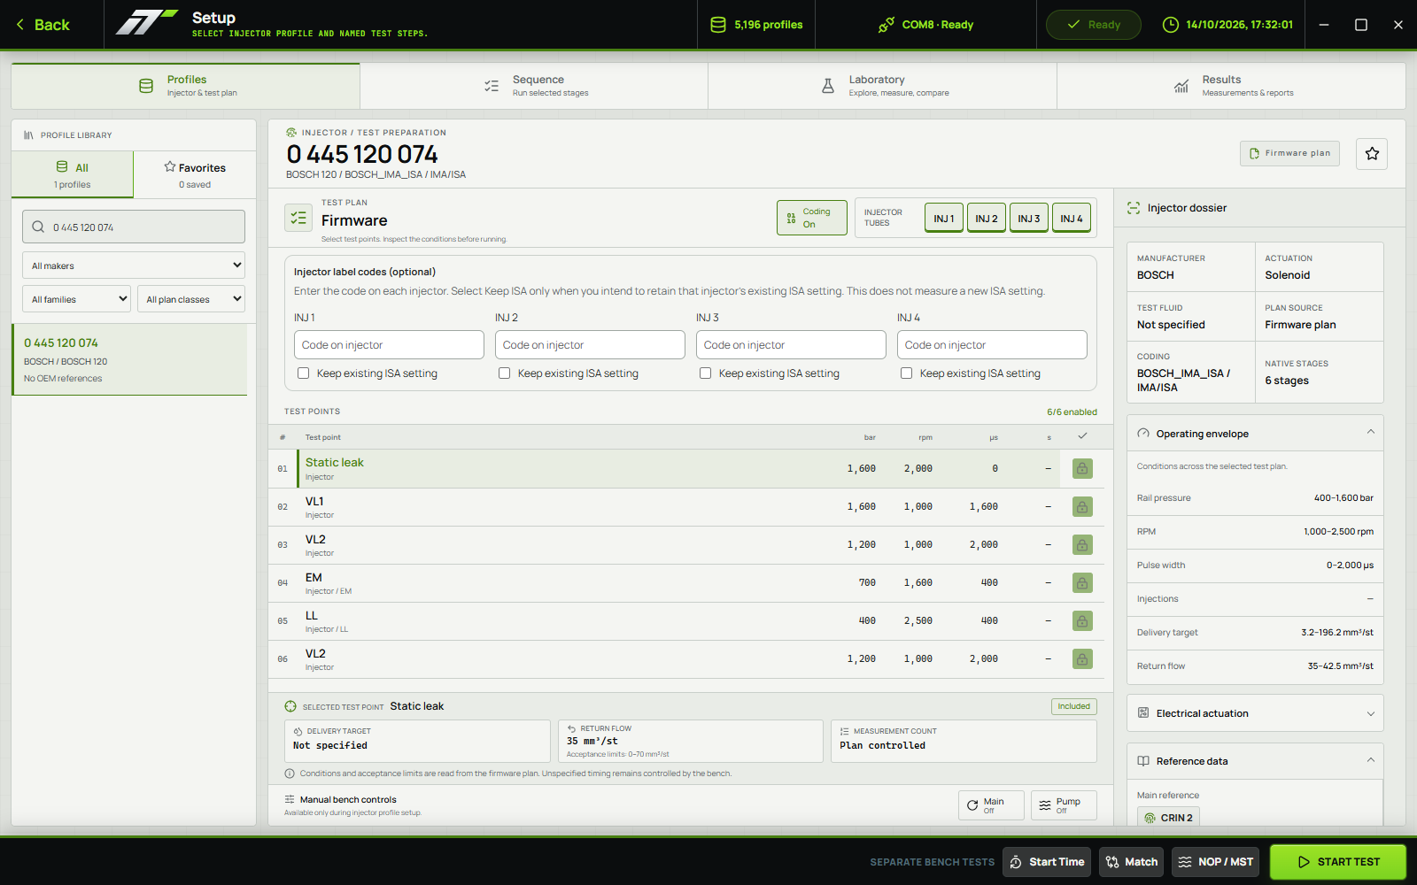Click INJ 3 code input field
This screenshot has width=1417, height=885.
point(791,345)
